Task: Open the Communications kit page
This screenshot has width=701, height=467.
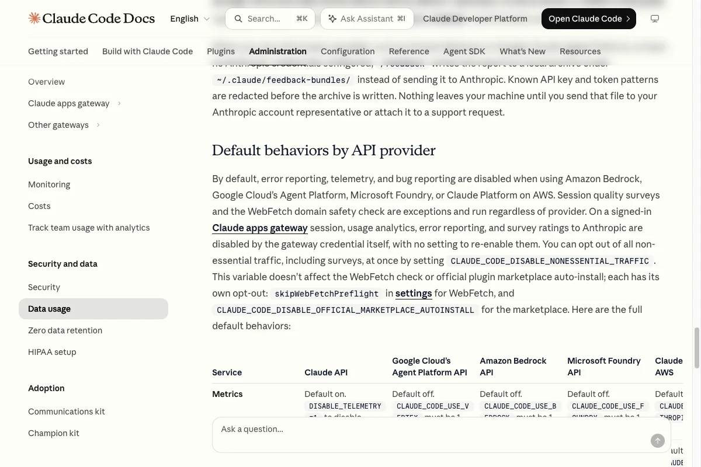Action: pyautogui.click(x=67, y=412)
